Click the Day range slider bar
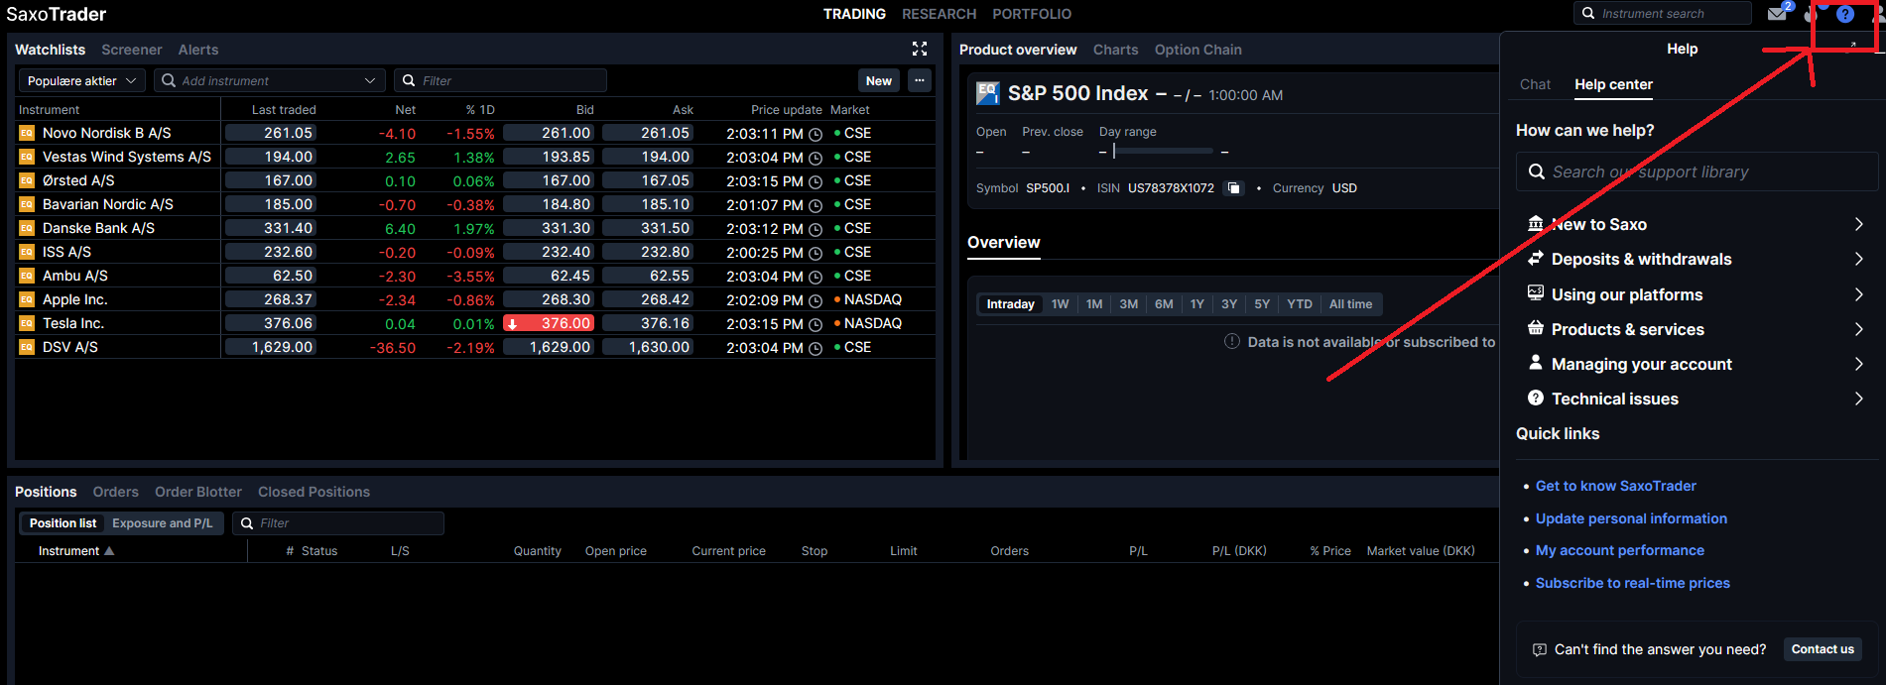This screenshot has width=1886, height=685. pyautogui.click(x=1163, y=152)
